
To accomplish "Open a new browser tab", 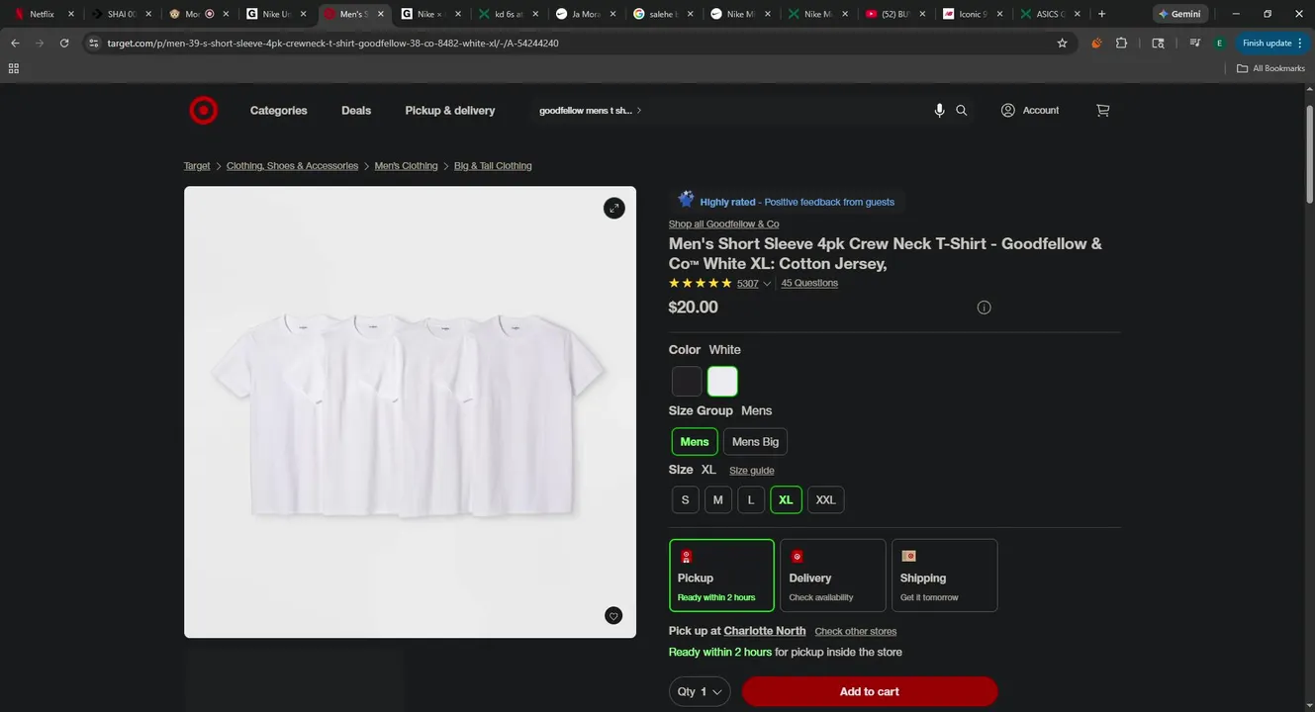I will 1101,14.
